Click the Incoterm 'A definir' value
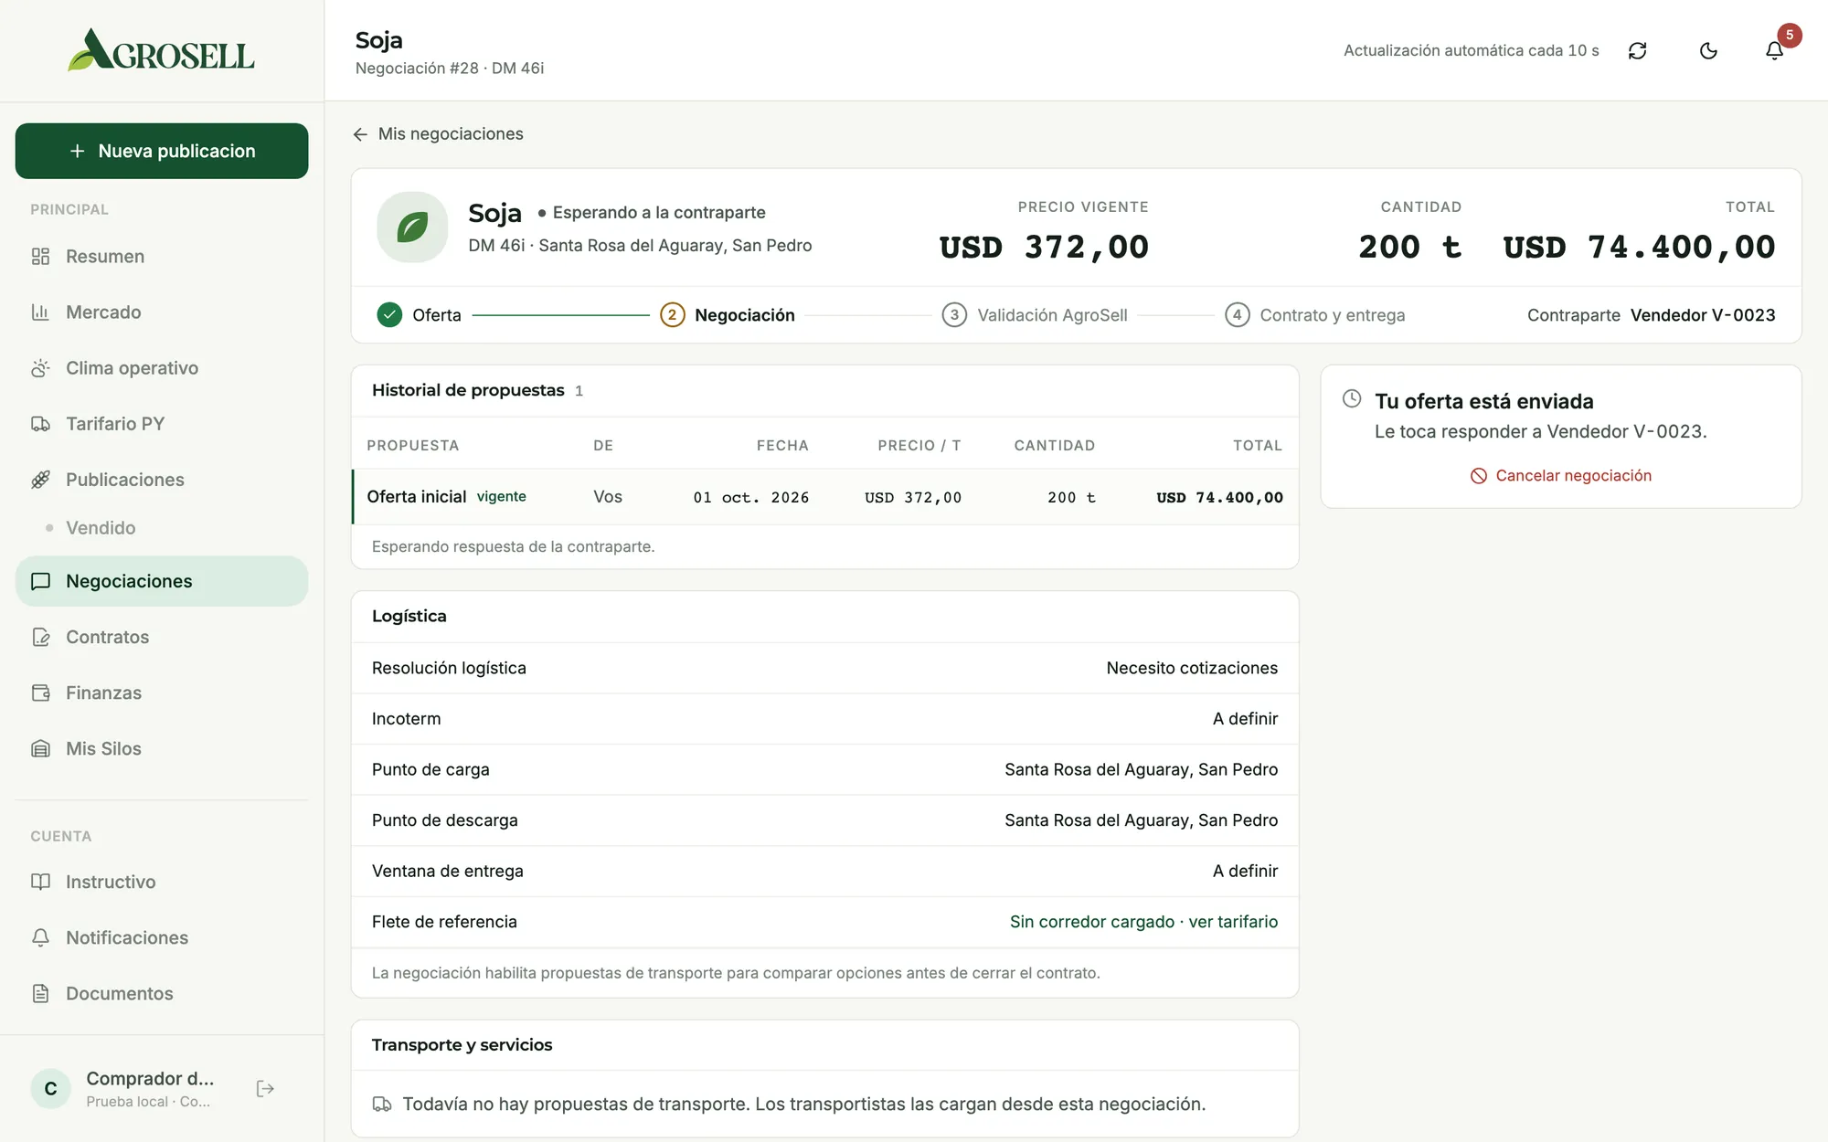The width and height of the screenshot is (1828, 1142). 1245,719
